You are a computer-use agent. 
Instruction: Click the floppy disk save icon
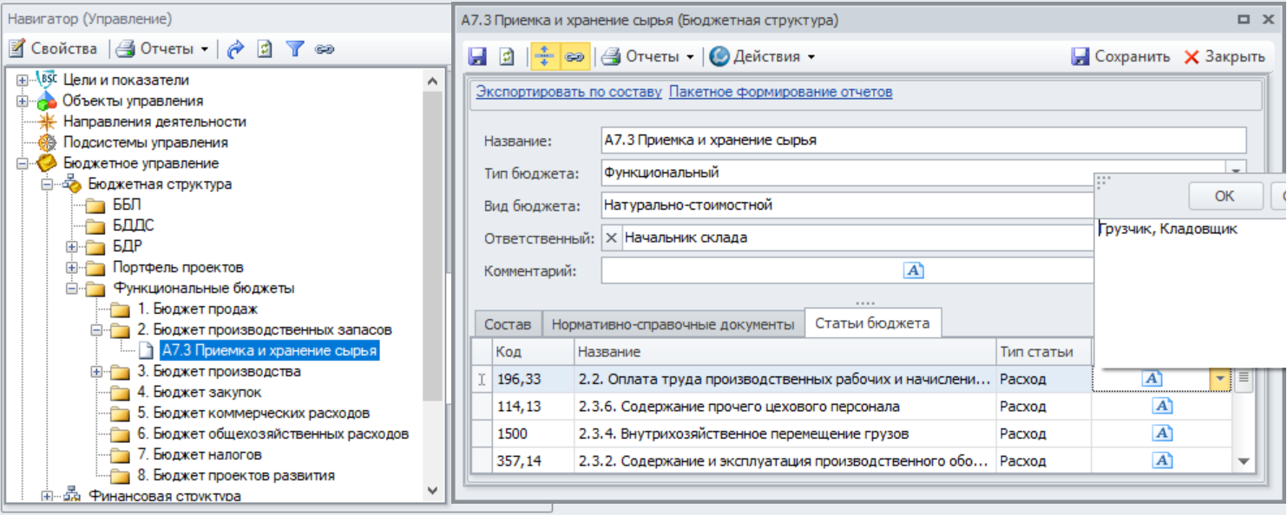(477, 56)
